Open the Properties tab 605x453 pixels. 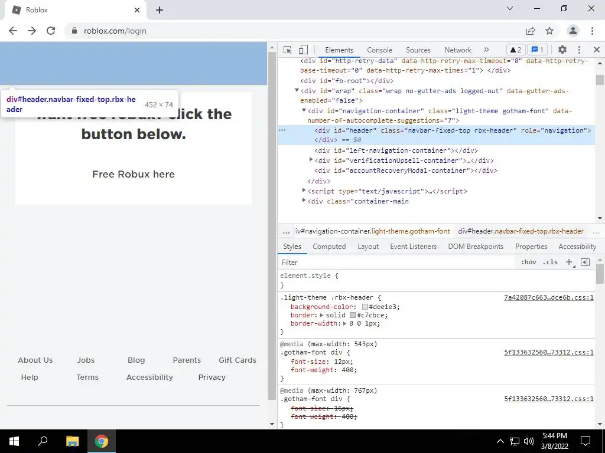(x=531, y=247)
